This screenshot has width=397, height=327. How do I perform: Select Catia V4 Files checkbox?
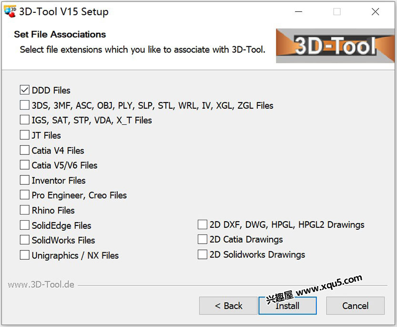click(25, 150)
